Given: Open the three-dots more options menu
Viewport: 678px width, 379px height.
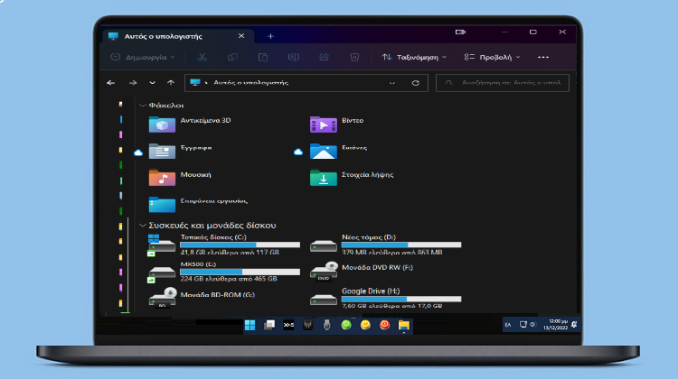Looking at the screenshot, I should [543, 57].
